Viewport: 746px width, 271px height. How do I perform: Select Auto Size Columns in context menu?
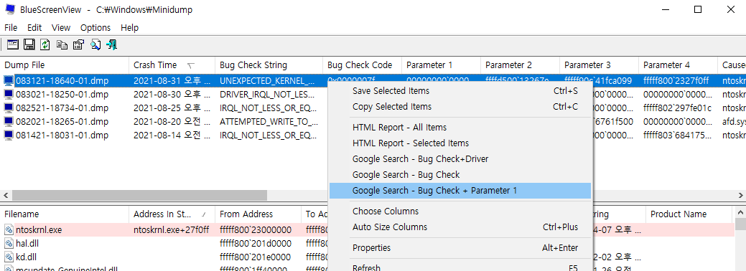[x=460, y=227]
